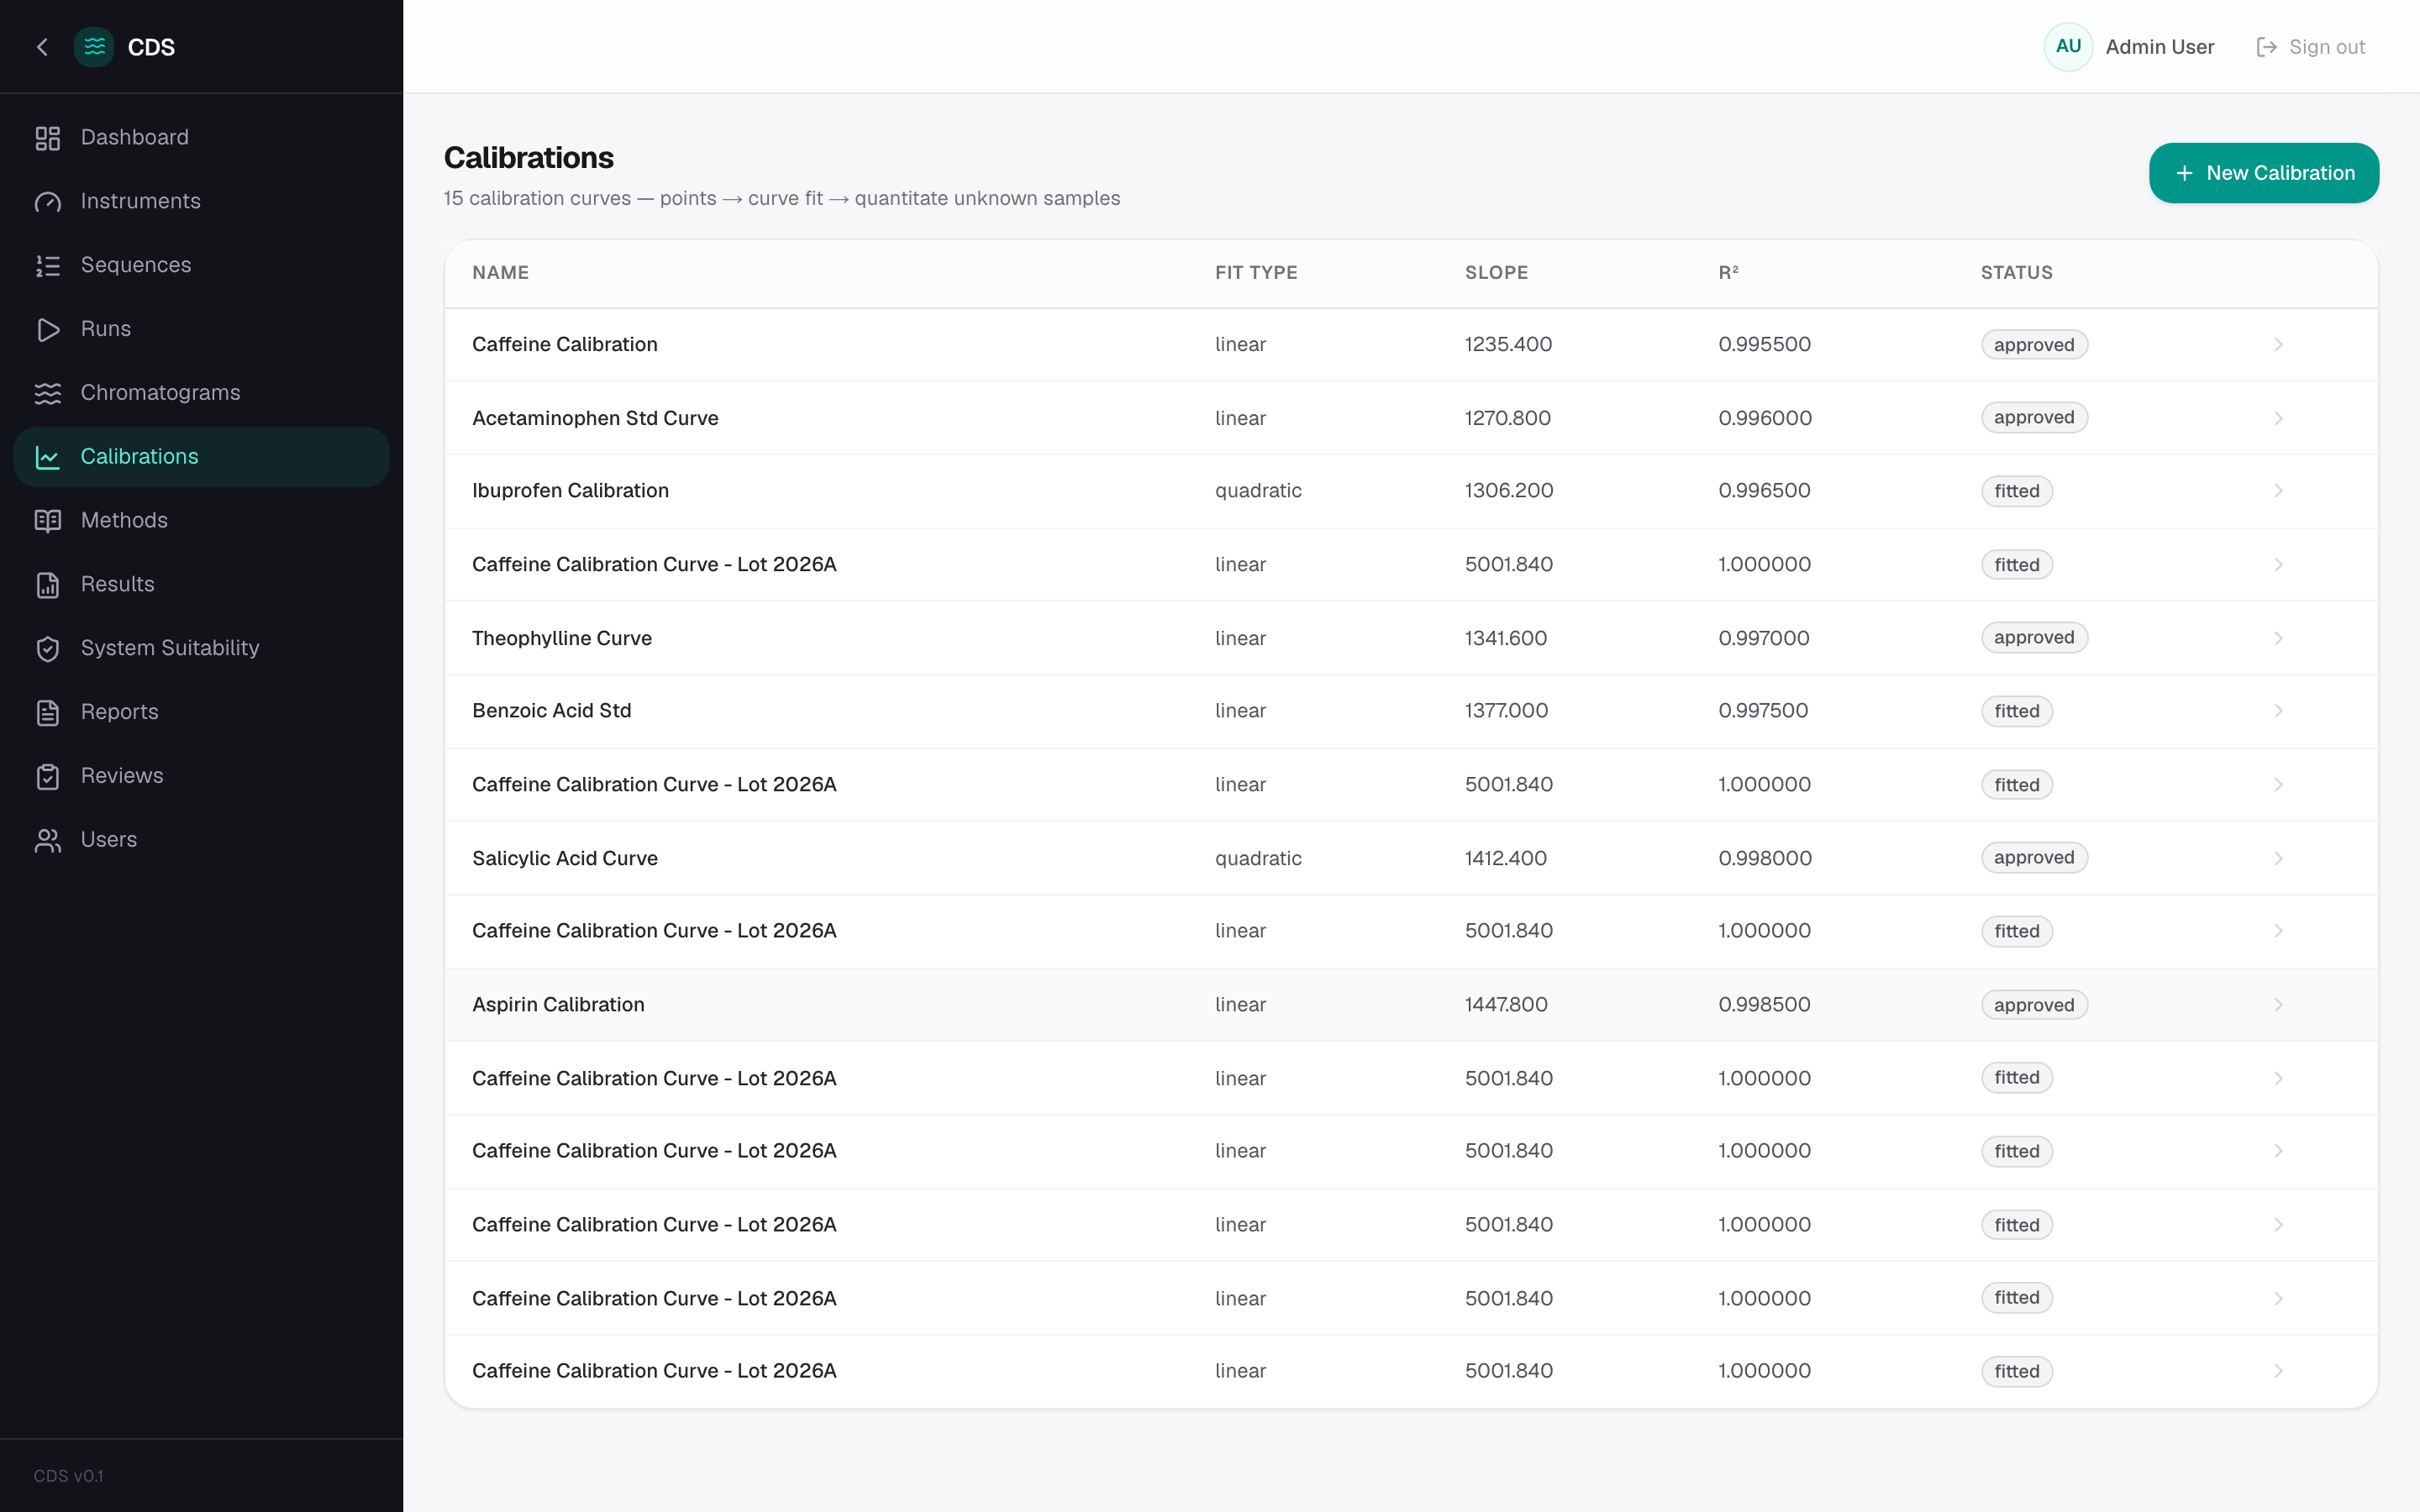The width and height of the screenshot is (2420, 1512).
Task: Open the Sequences section
Action: click(x=201, y=266)
